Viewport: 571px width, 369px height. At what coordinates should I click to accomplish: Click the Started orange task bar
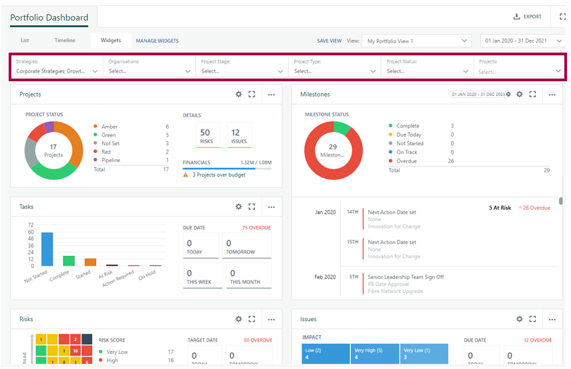click(x=90, y=262)
